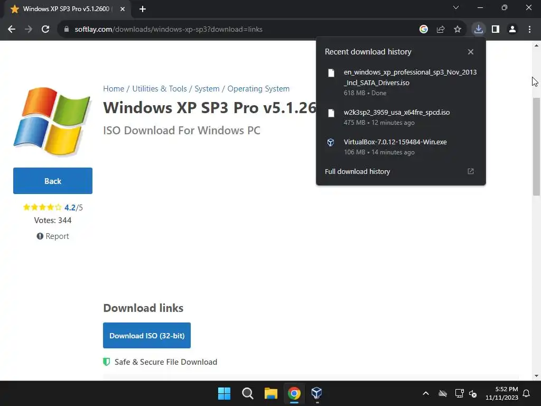This screenshot has width=541, height=406.
Task: Click the Chrome taskbar icon
Action: click(x=294, y=393)
